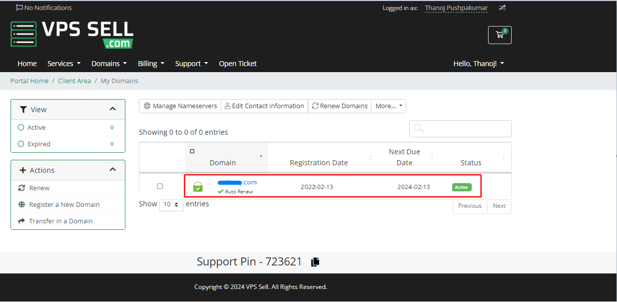Image resolution: width=617 pixels, height=302 pixels.
Task: Open the Services dropdown menu
Action: (x=64, y=64)
